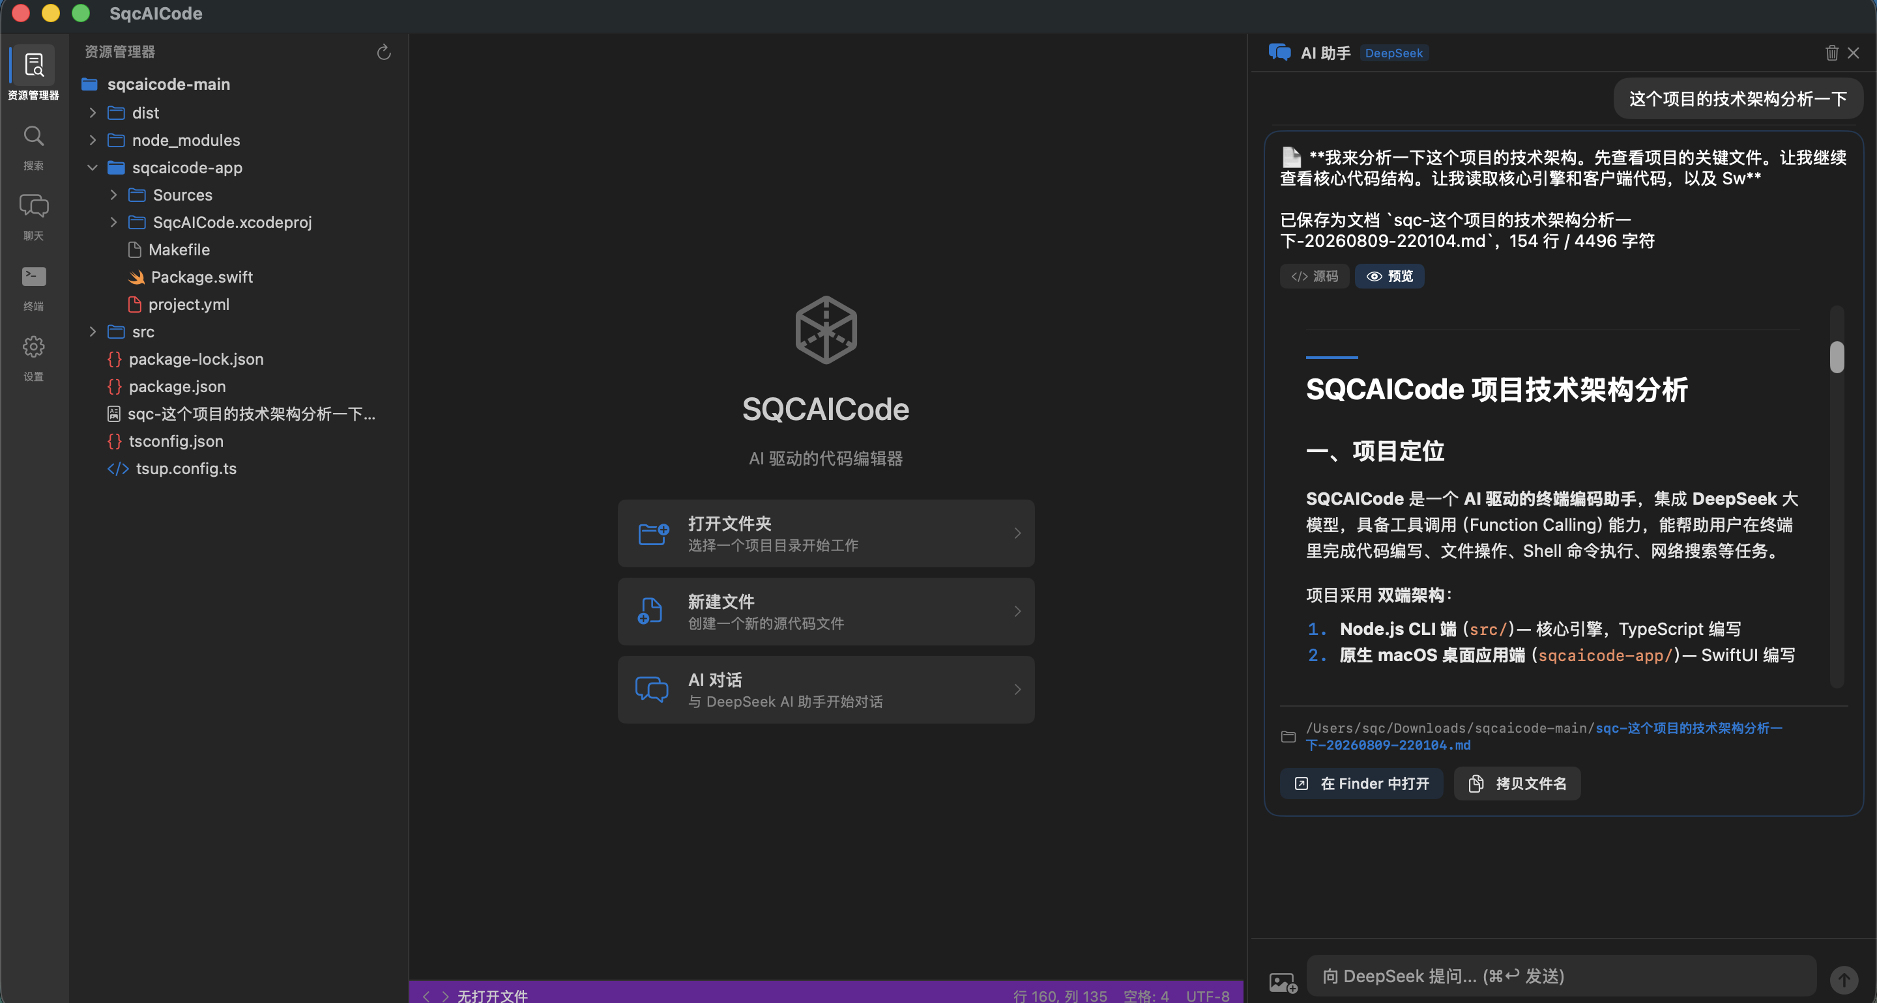Expand the SqcAICode.xcodeproj folder

point(113,222)
